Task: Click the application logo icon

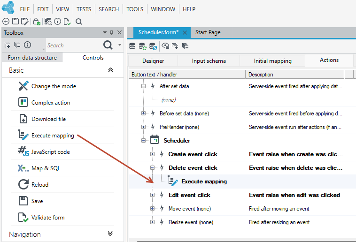Action: pos(8,7)
